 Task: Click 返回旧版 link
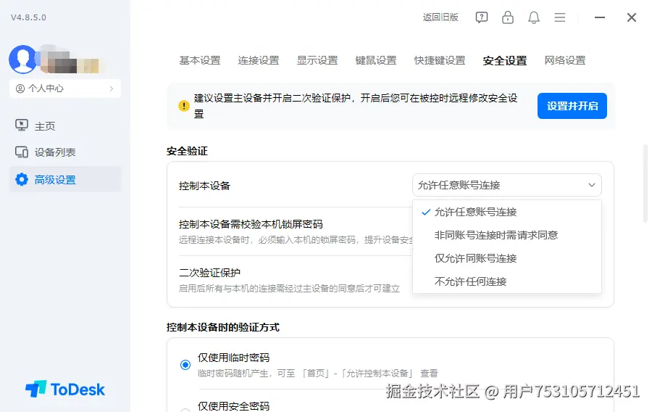(440, 17)
